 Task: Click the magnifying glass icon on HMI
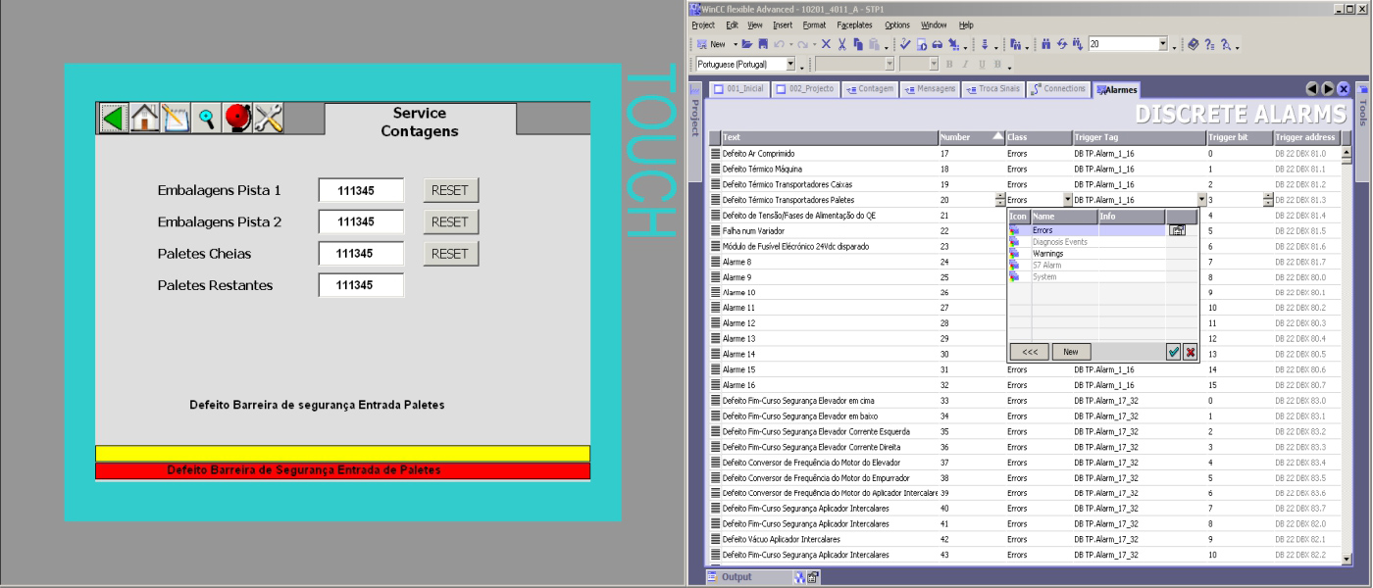click(x=207, y=119)
